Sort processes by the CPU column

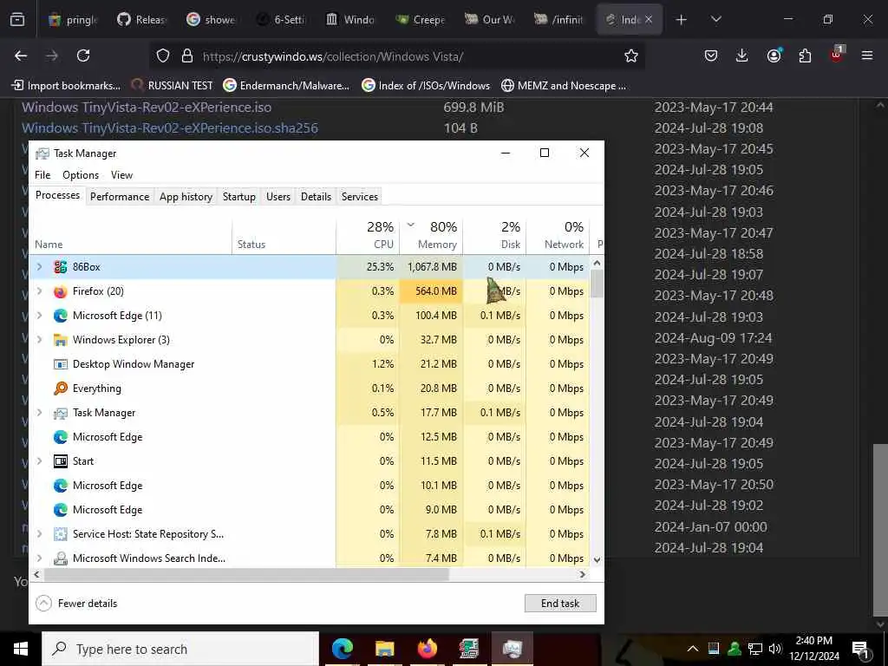coord(368,235)
